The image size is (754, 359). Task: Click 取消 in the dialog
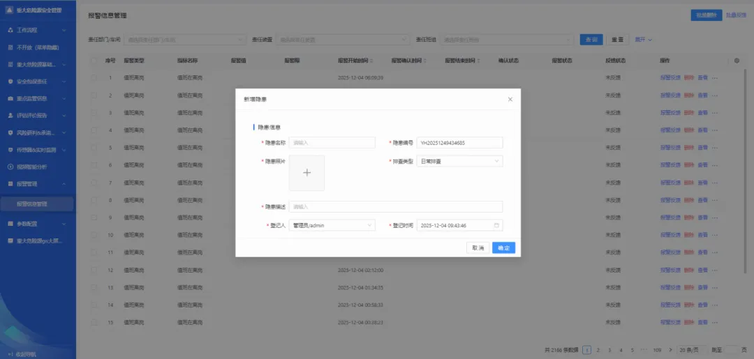tap(478, 247)
